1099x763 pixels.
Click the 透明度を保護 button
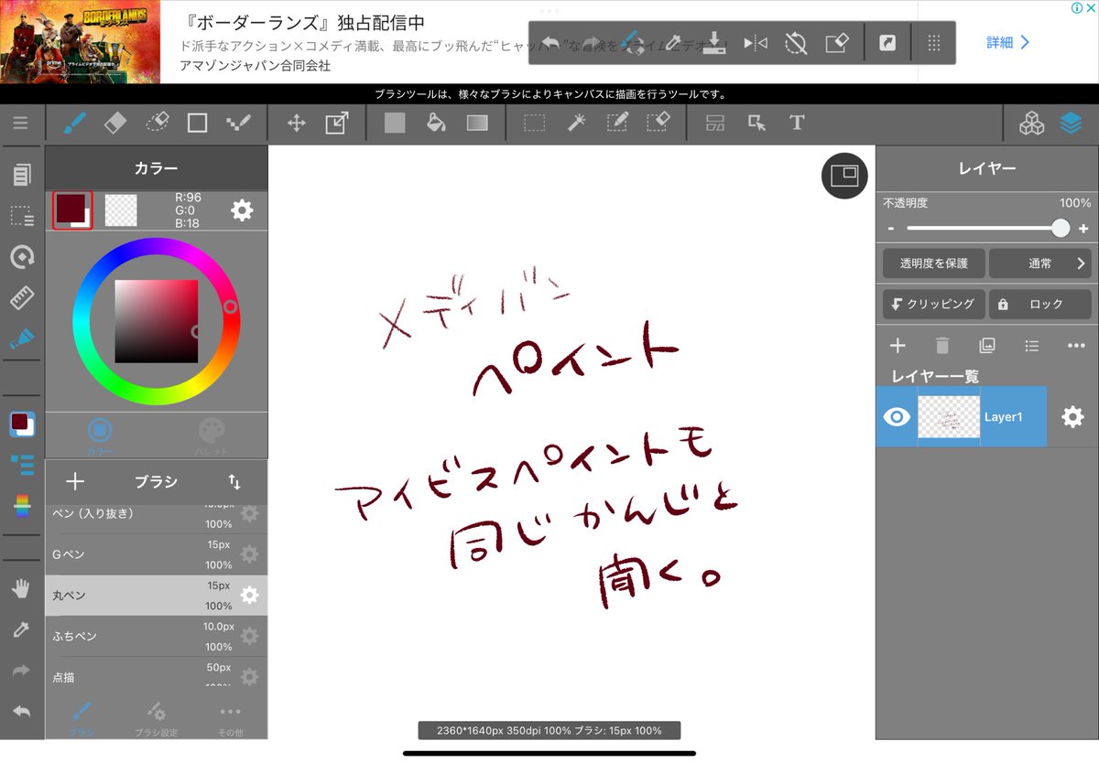(x=933, y=263)
